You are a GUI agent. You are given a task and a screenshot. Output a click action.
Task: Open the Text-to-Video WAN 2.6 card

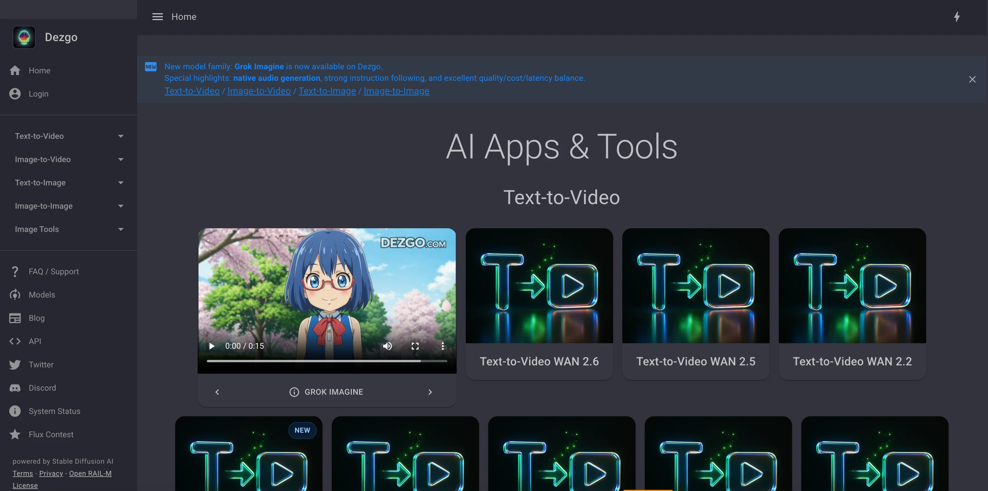coord(539,304)
